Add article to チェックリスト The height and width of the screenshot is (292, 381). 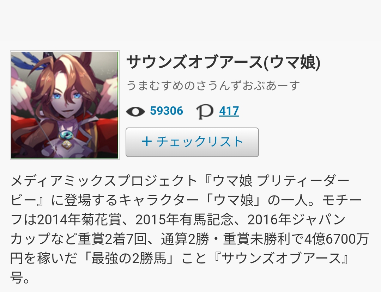click(x=192, y=142)
